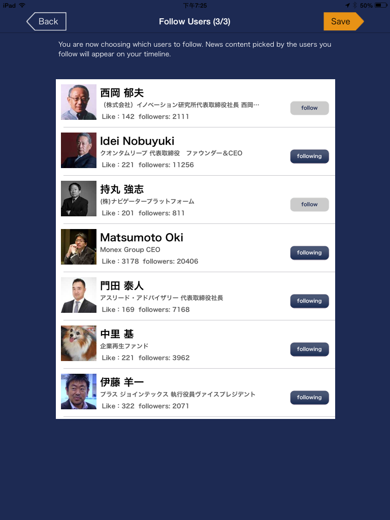
Task: Tap the dog avatar of 中里 基
Action: (79, 343)
